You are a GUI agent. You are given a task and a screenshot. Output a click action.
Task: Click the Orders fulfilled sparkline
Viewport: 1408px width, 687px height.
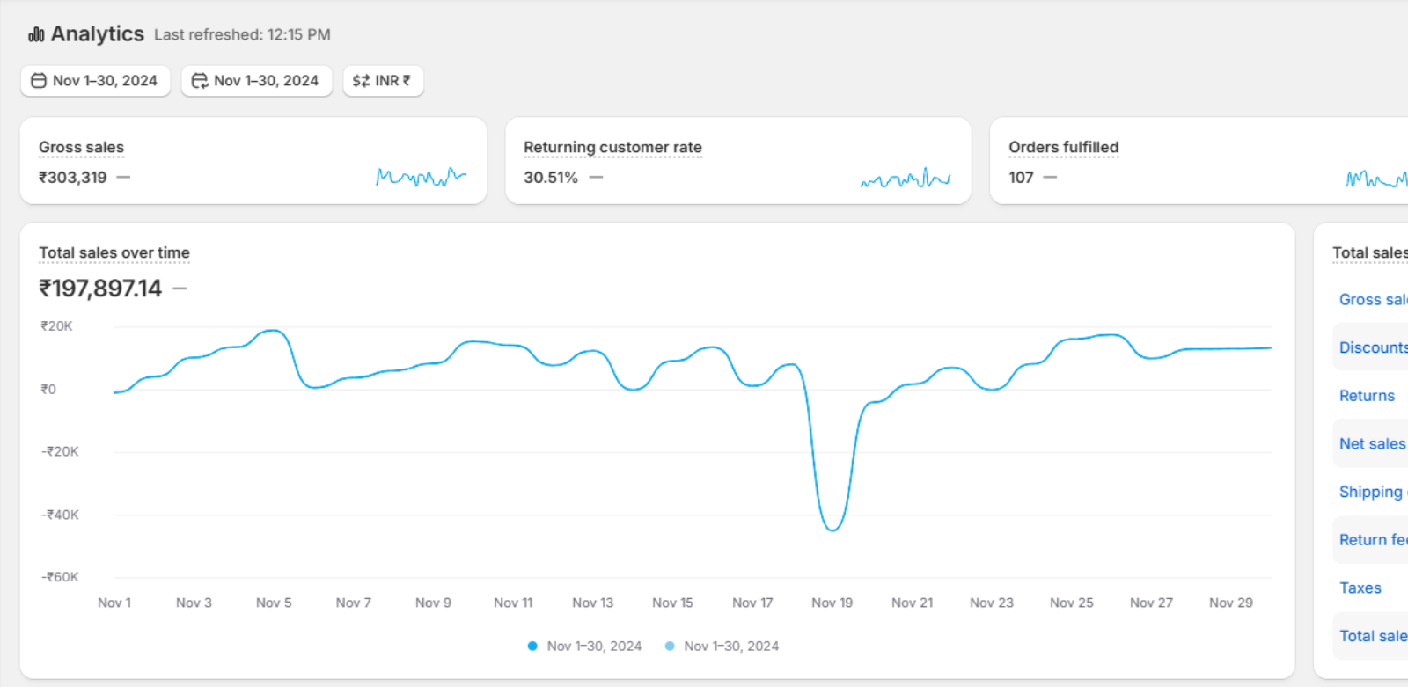pos(1376,179)
